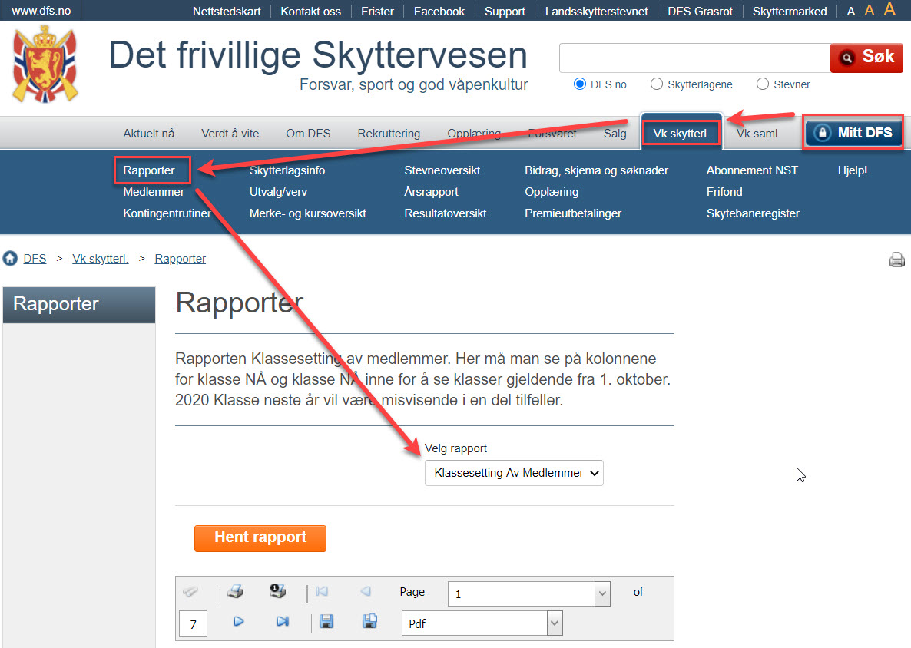Click the orange Hent rapport button
Screen dimensions: 911x648
click(260, 538)
